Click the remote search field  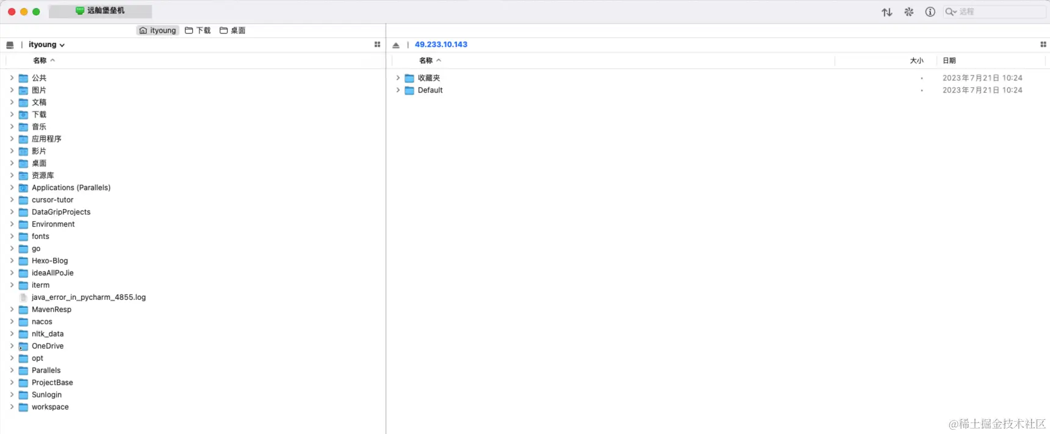[x=994, y=12]
